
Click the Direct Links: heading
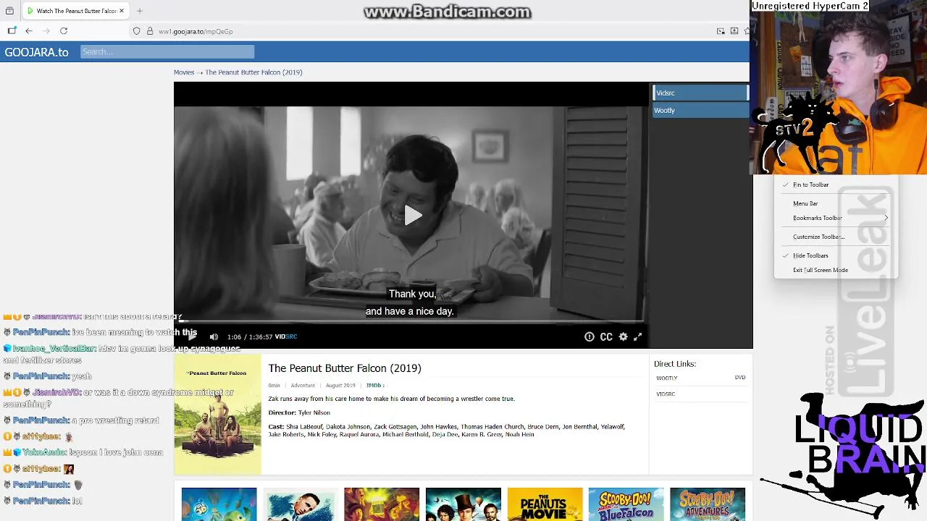coord(675,364)
